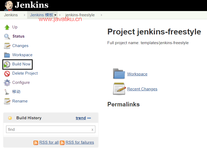Click the Changes notepad icon in sidebar

(x=7, y=46)
